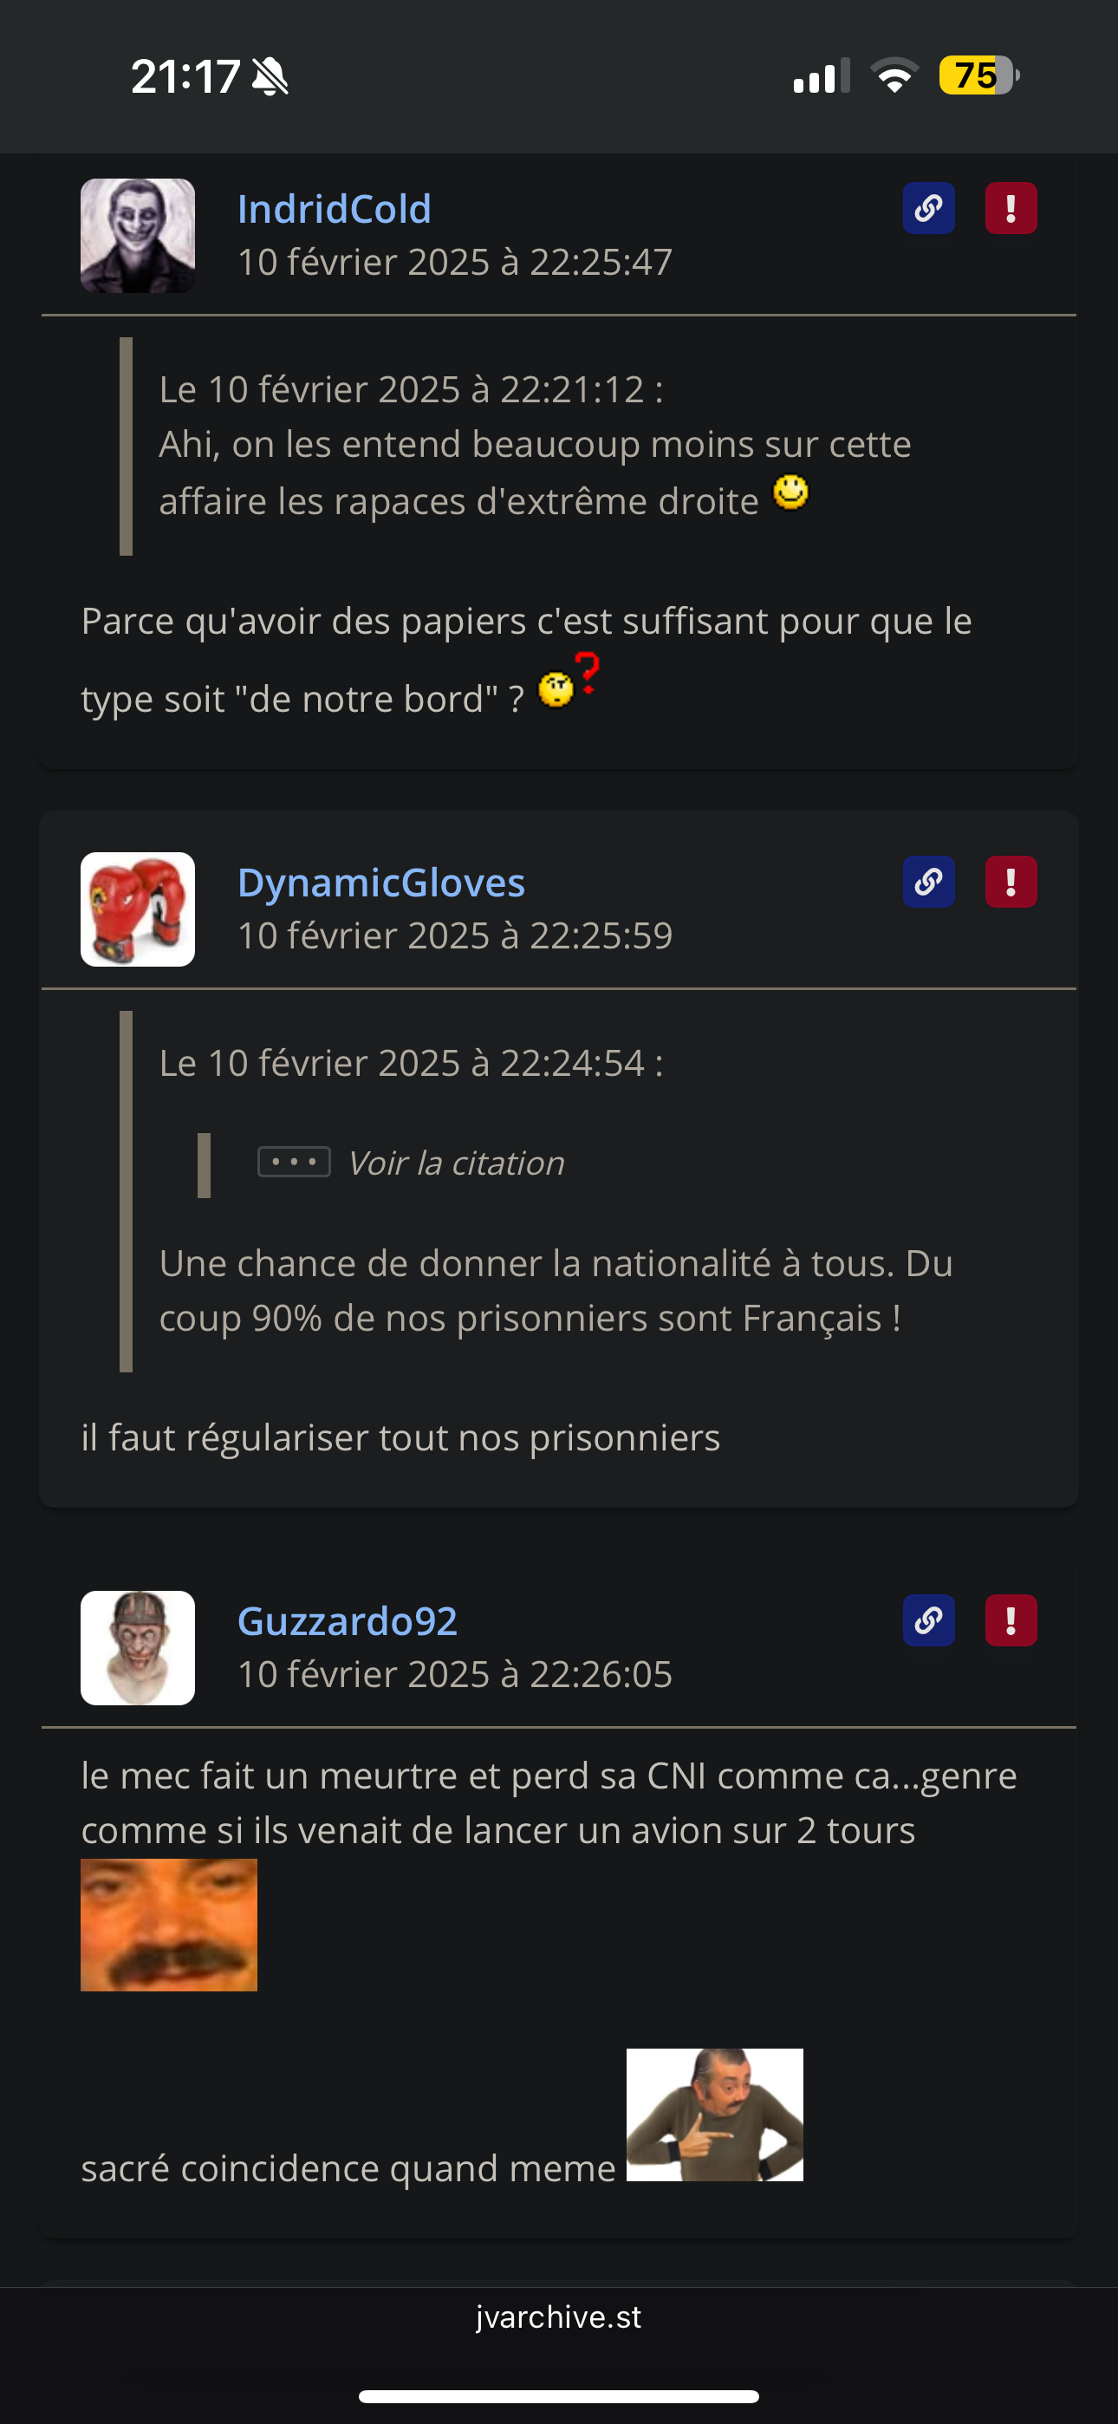Viewport: 1118px width, 2424px height.
Task: Open IndridCold's profile from username
Action: (x=334, y=209)
